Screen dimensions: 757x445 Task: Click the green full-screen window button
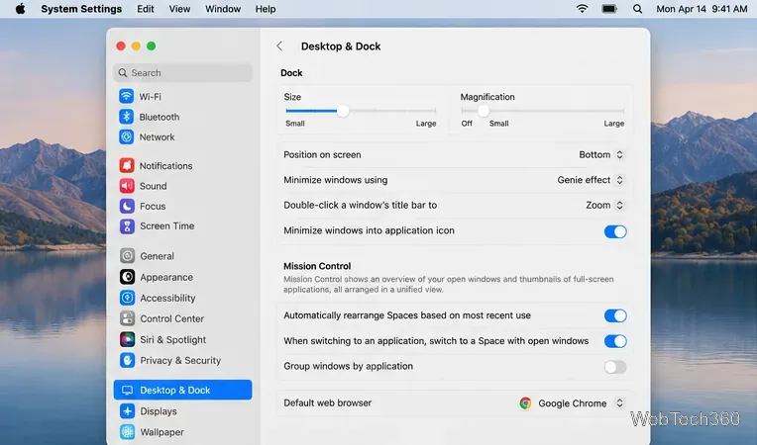coord(152,45)
